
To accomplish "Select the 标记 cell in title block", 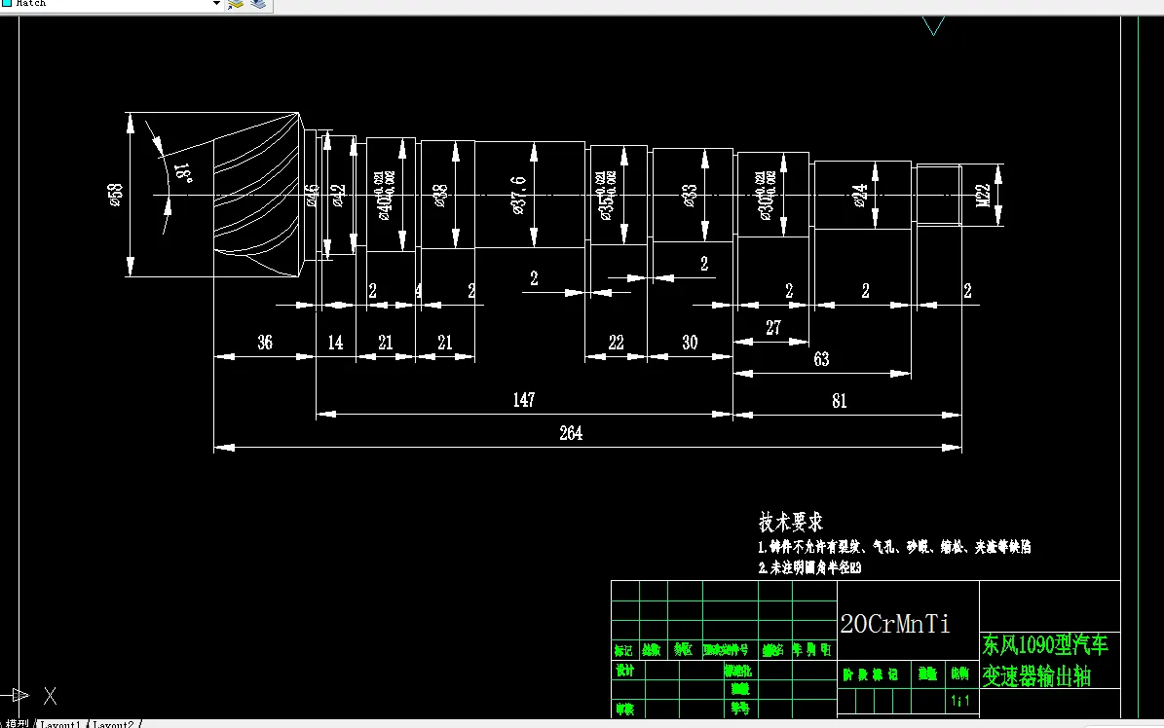I will (623, 650).
